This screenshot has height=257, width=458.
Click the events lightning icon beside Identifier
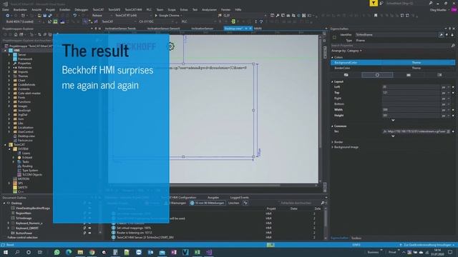(447, 35)
